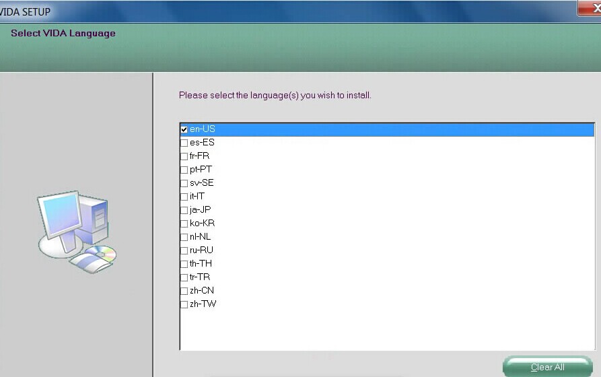The width and height of the screenshot is (601, 377).
Task: Uncheck the en-US language checkbox
Action: click(x=184, y=130)
